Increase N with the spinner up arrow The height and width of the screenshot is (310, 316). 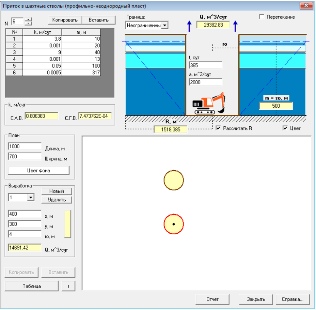(28, 19)
